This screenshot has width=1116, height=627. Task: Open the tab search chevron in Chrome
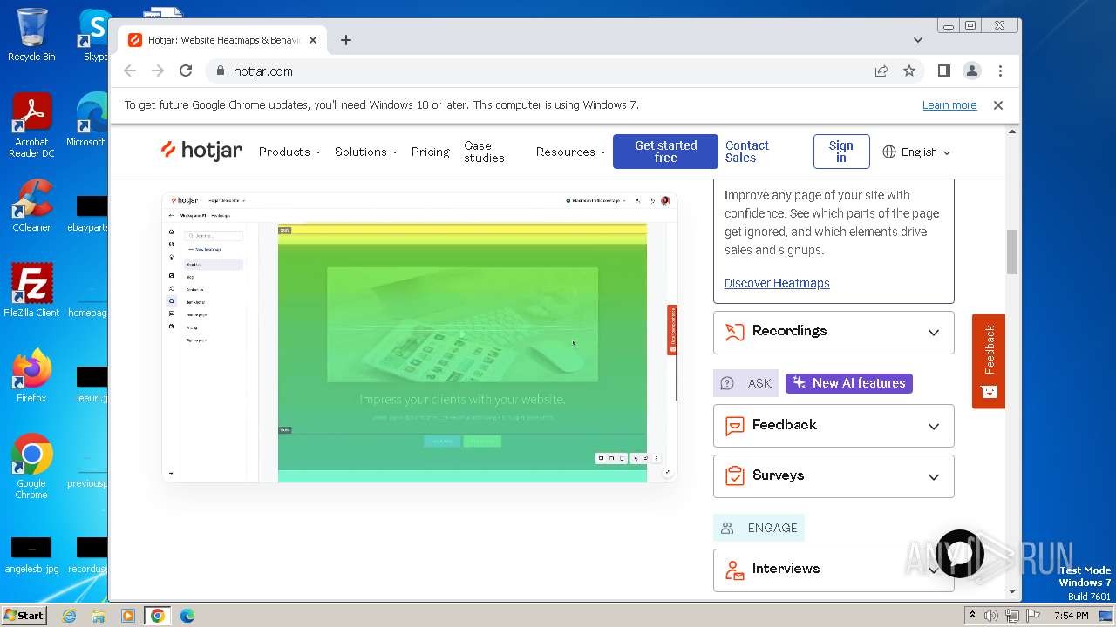[x=918, y=40]
